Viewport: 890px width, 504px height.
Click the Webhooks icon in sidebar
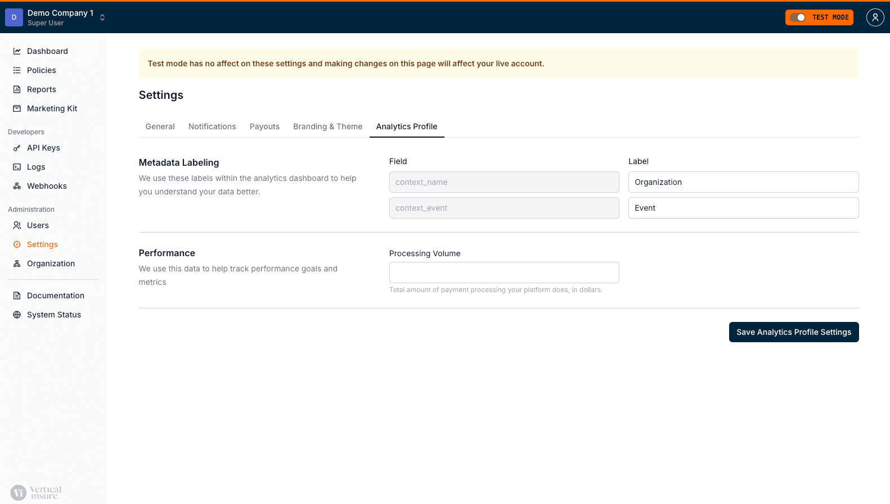coord(17,186)
